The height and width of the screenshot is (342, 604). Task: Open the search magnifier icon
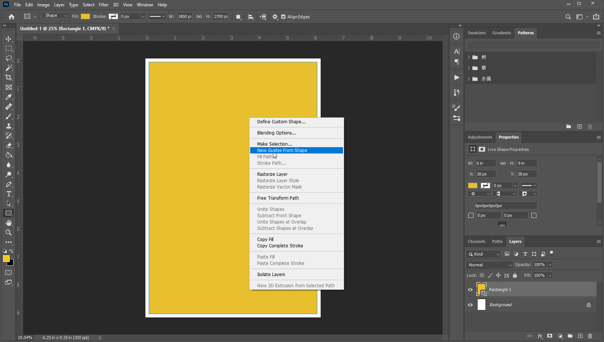[568, 17]
